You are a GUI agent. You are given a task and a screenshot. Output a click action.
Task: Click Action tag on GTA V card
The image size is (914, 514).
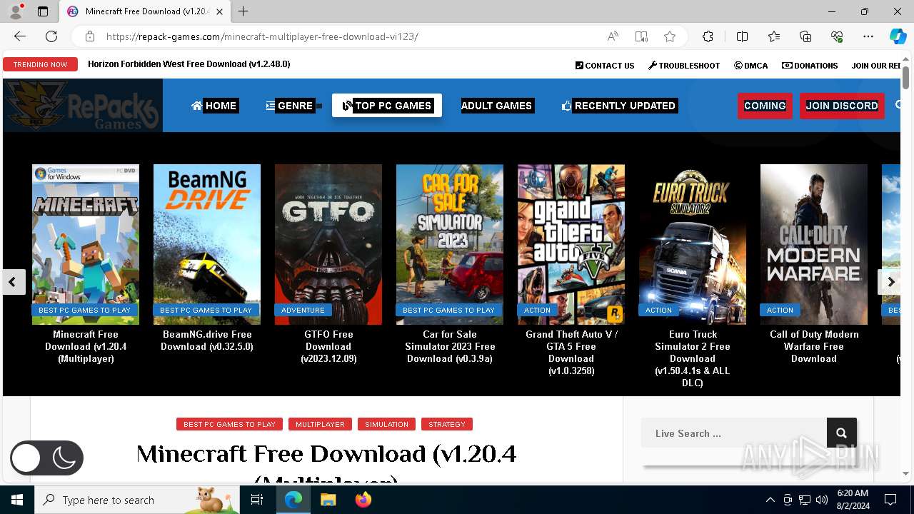[537, 310]
